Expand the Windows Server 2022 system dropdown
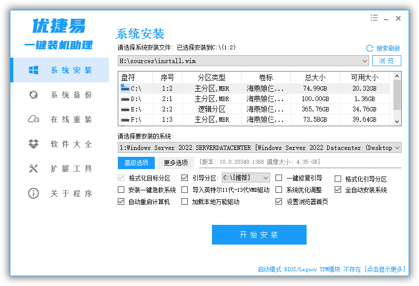This screenshot has height=286, width=419. [x=397, y=147]
